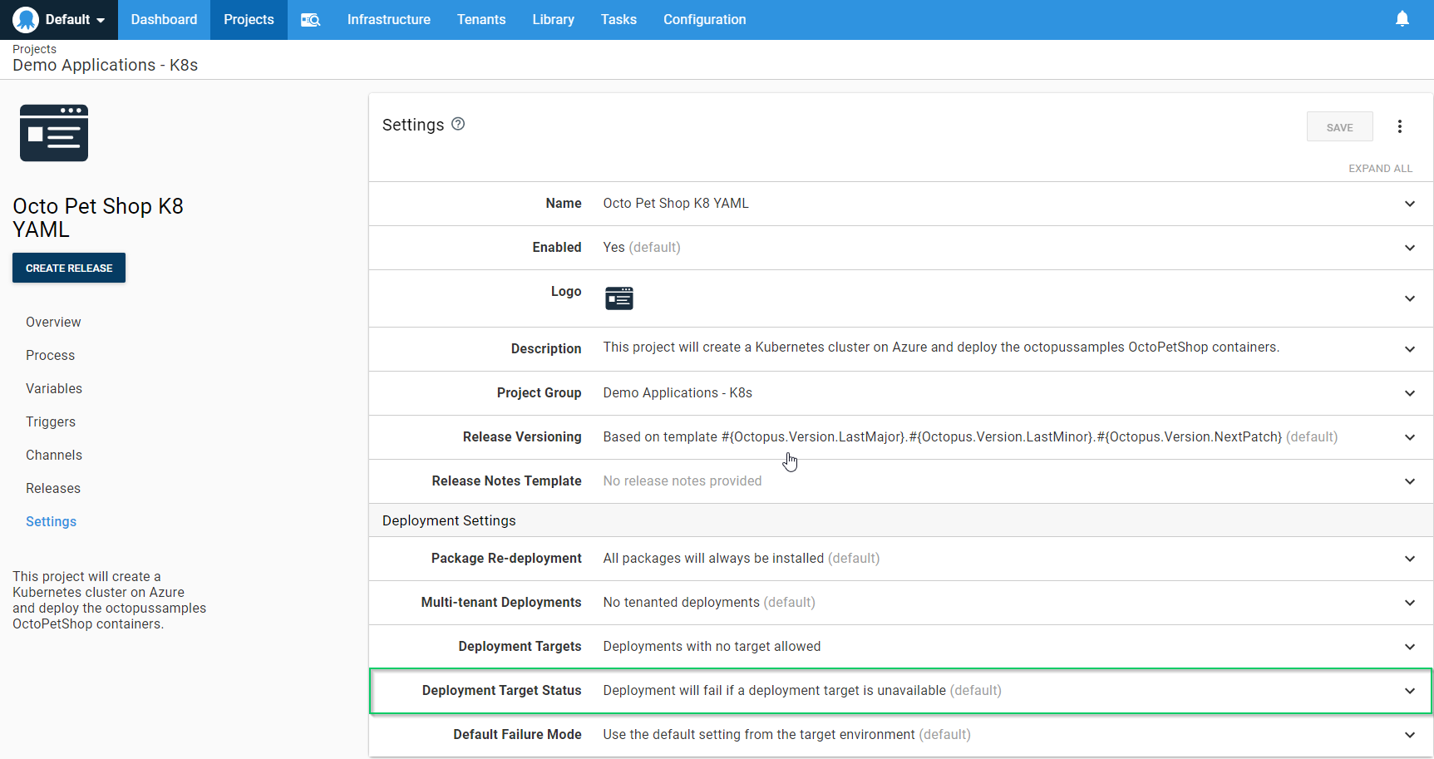The image size is (1434, 759).
Task: Expand the Default Failure Mode chevron
Action: click(x=1409, y=735)
